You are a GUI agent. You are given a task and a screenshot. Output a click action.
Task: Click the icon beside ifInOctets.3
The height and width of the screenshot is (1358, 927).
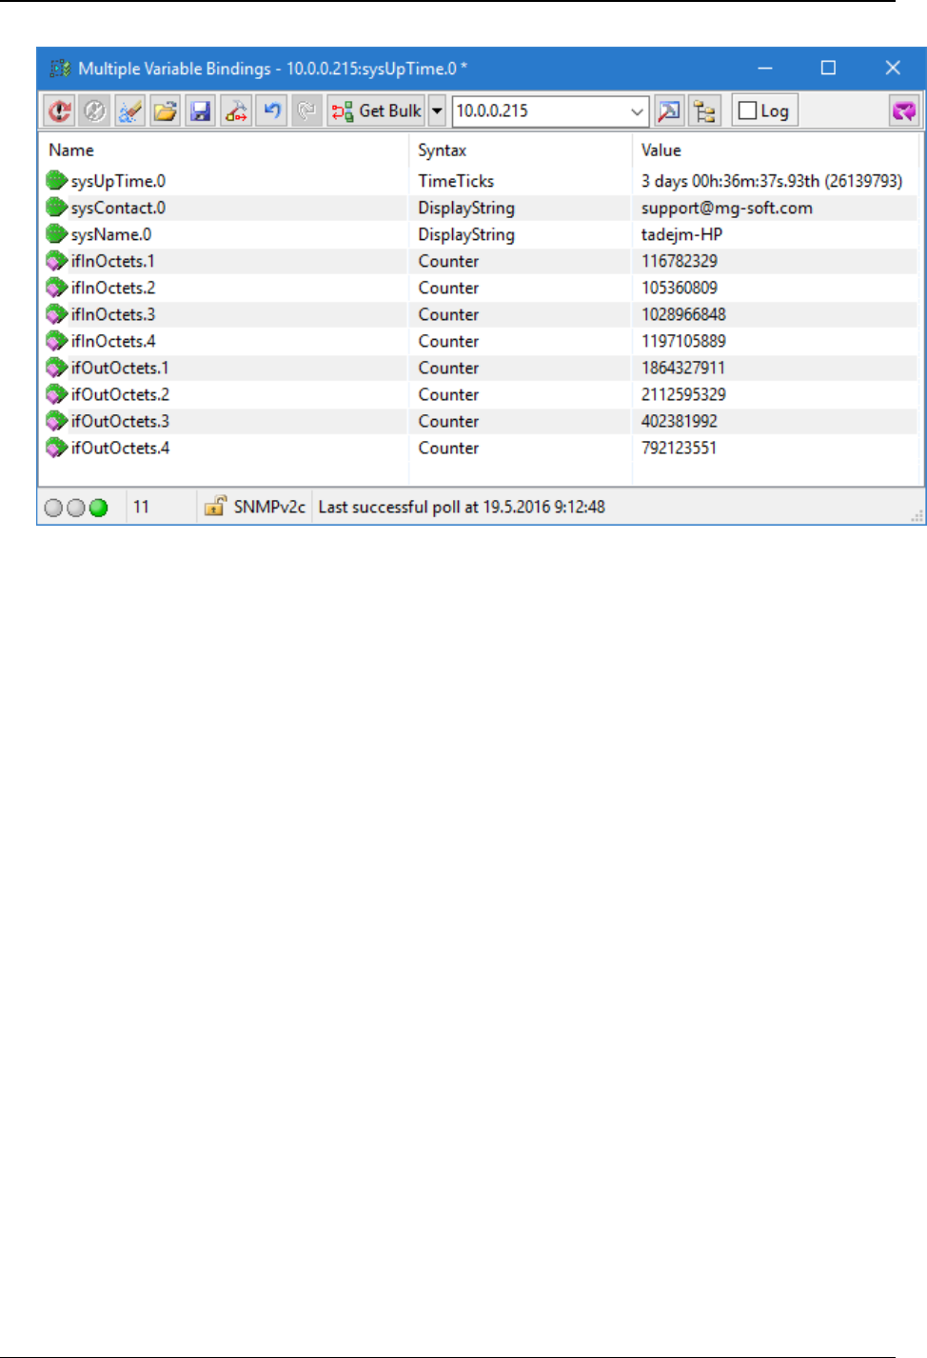(x=56, y=313)
